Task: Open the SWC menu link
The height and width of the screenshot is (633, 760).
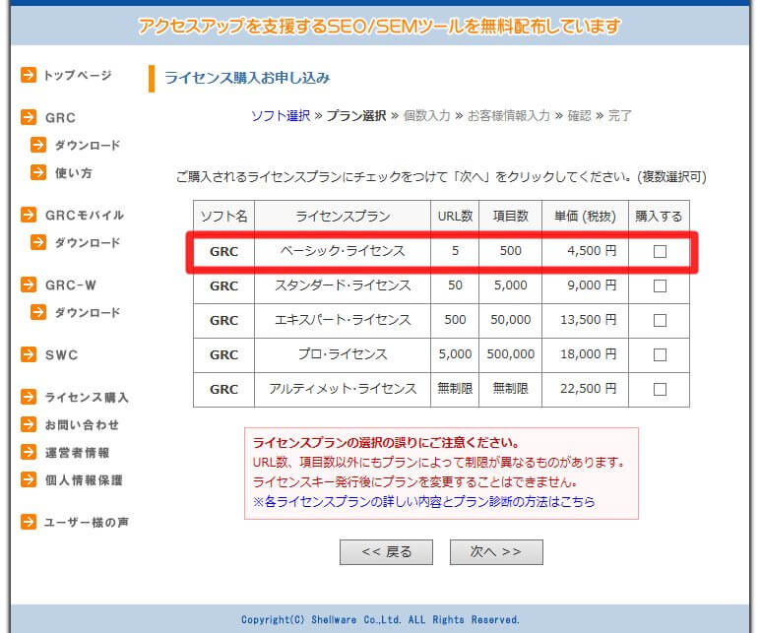Action: [62, 354]
